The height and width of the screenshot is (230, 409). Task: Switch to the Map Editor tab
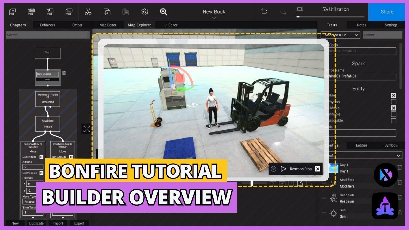tap(108, 25)
